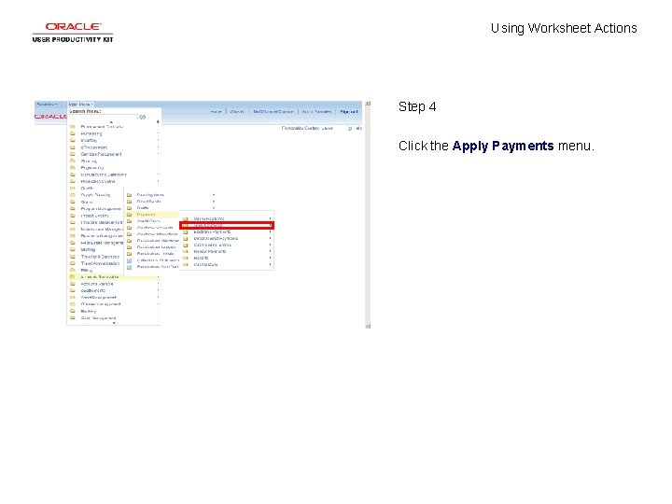
Task: Click the IT Asset Management folder icon
Action: click(73, 304)
